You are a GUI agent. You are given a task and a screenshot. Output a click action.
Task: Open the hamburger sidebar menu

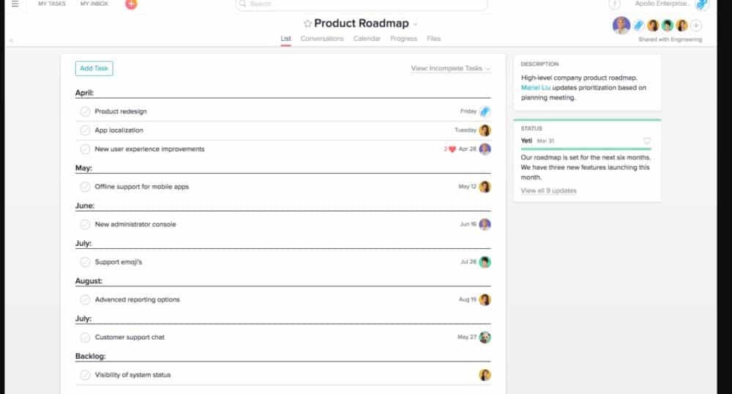pos(15,4)
